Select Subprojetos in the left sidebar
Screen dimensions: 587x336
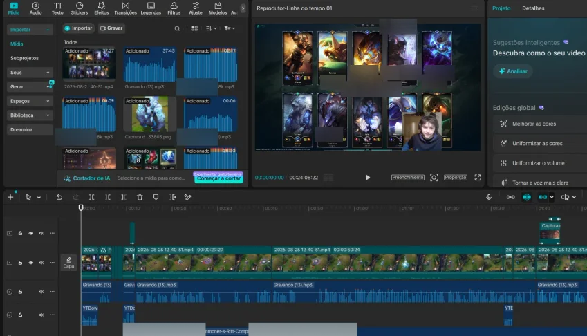point(24,58)
